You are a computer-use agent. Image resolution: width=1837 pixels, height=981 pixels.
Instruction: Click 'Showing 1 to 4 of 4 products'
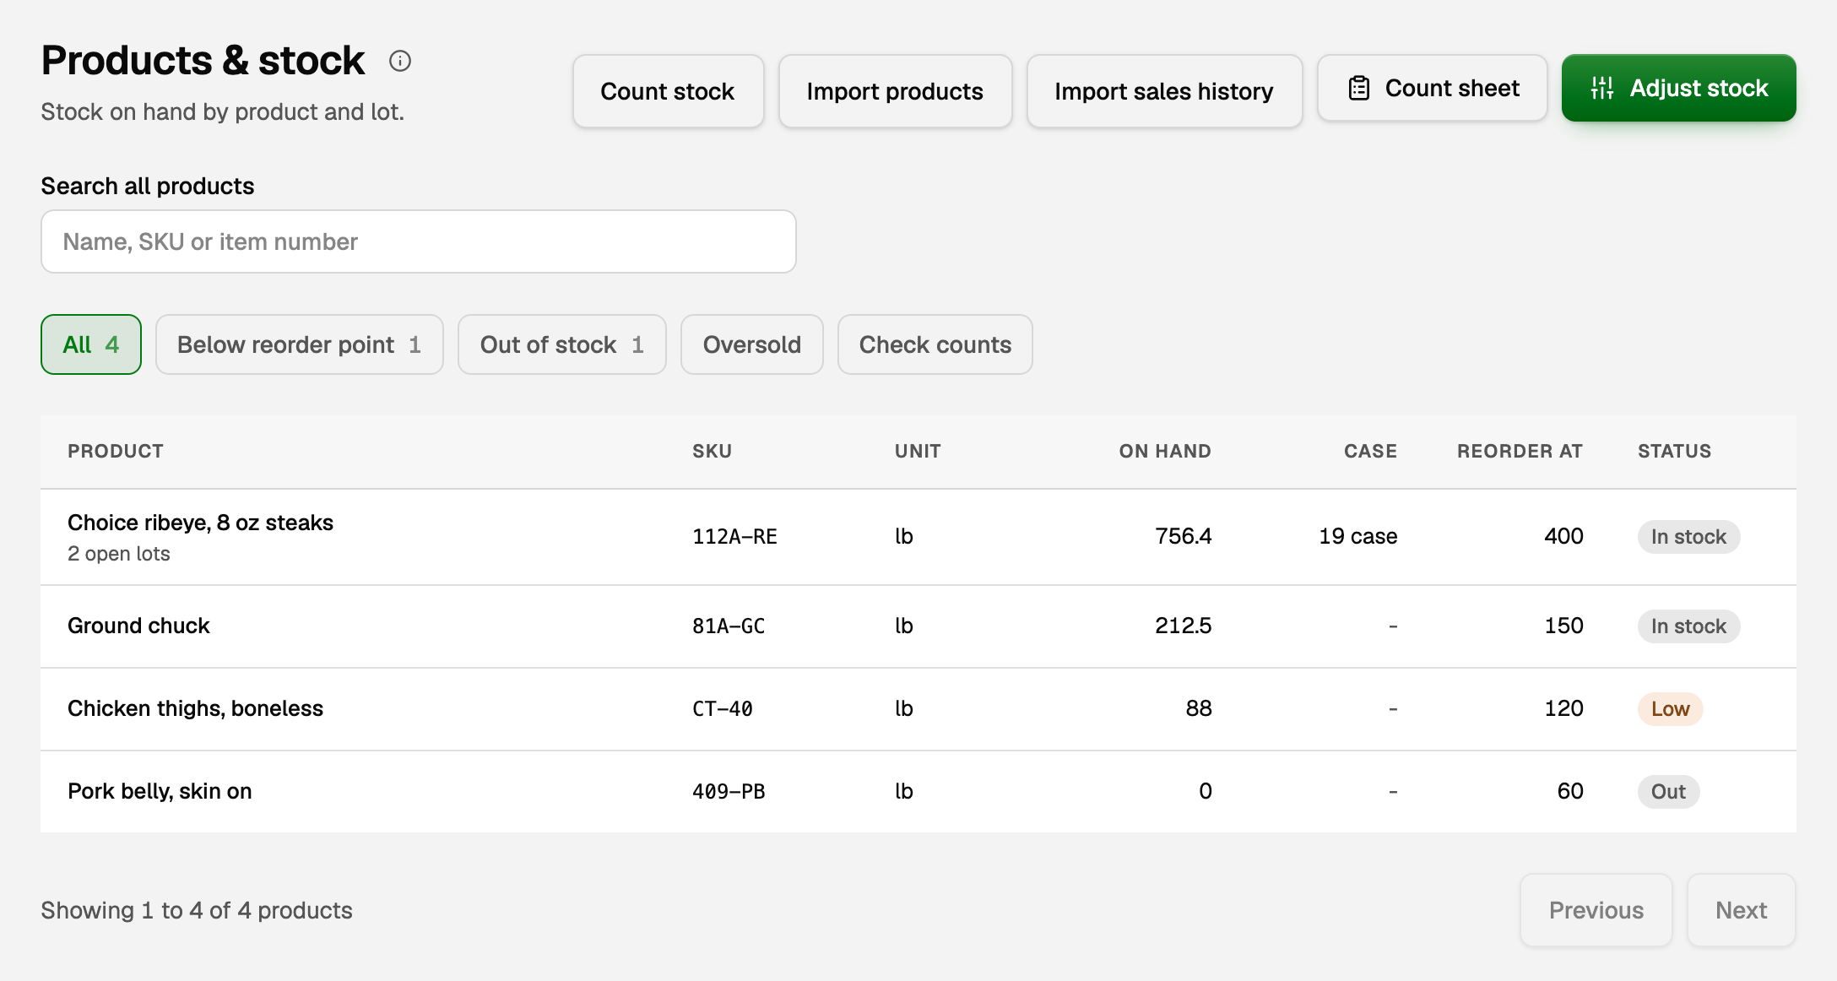[x=197, y=910]
